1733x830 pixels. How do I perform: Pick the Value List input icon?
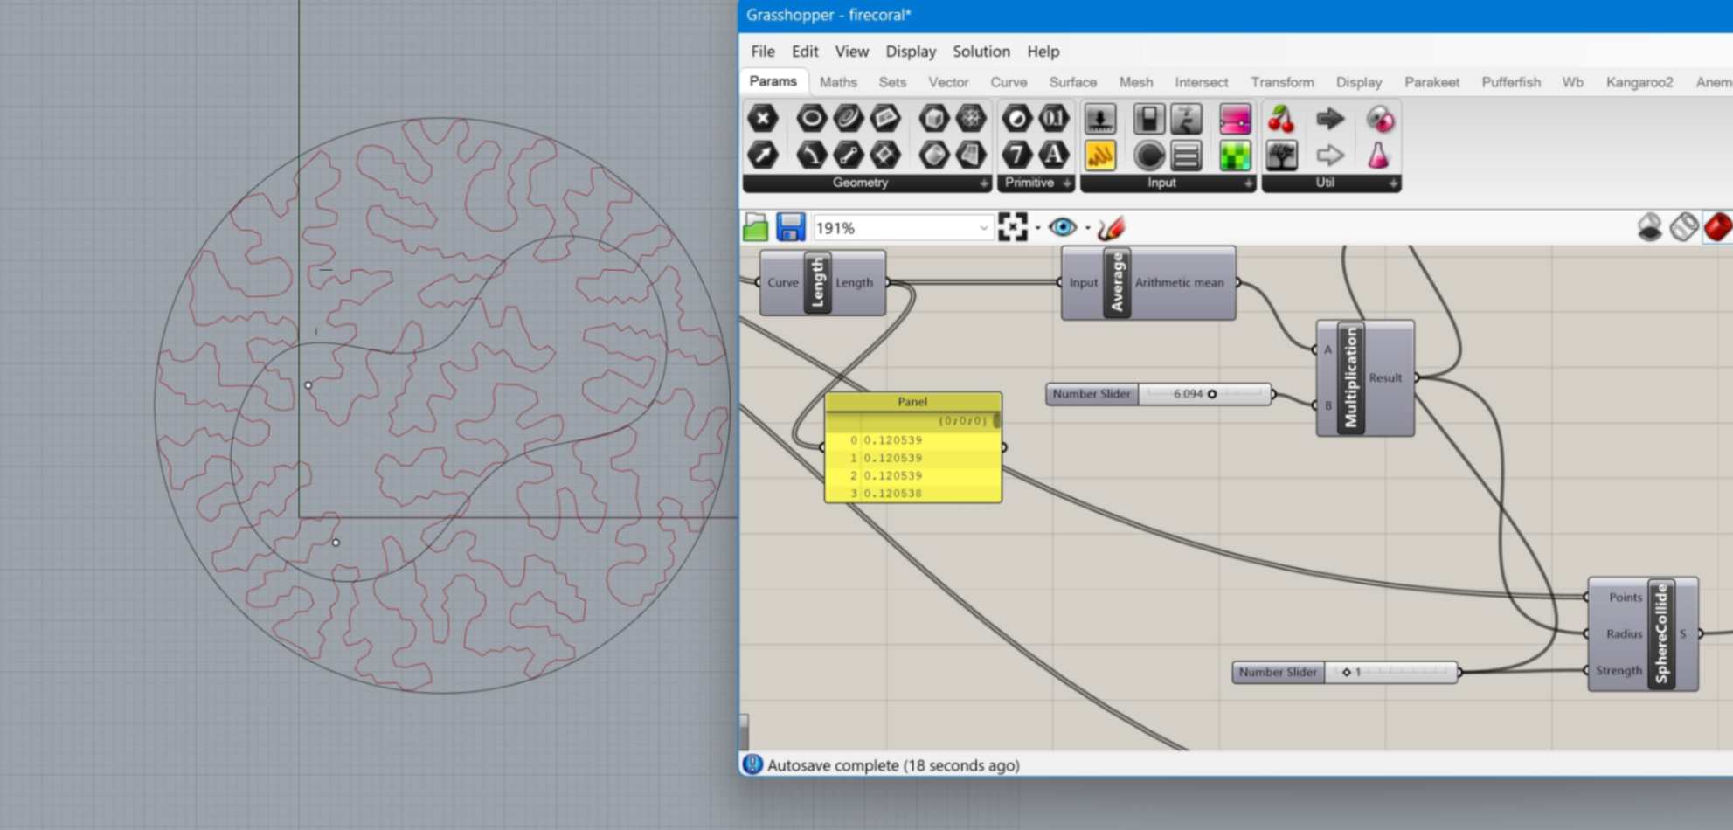click(1186, 156)
